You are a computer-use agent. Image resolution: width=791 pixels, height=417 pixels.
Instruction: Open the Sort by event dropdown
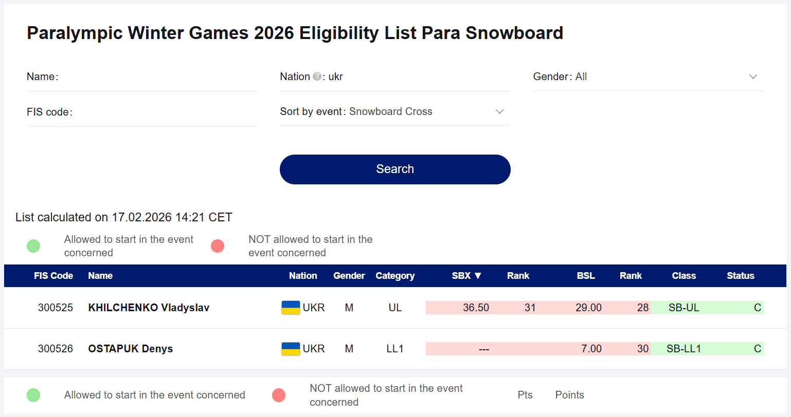point(499,111)
